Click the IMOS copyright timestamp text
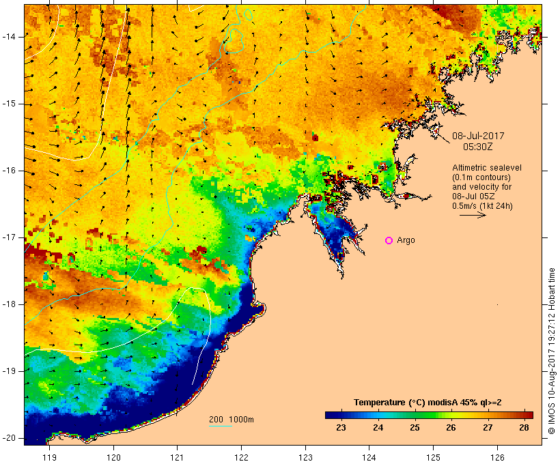Screen dimensions: 560x464 tap(551, 351)
